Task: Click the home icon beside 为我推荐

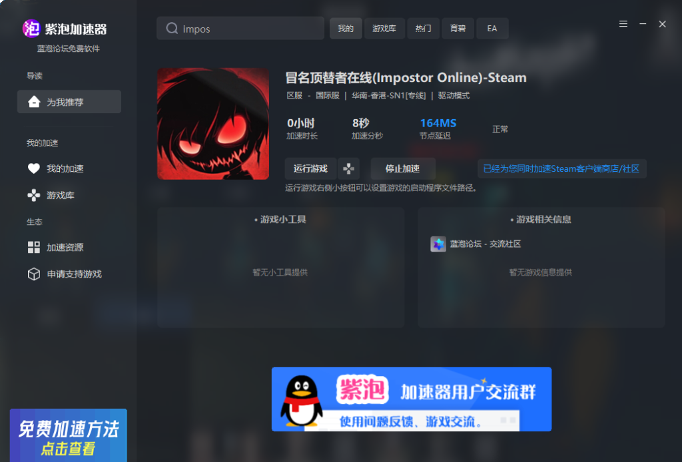Action: (x=34, y=102)
